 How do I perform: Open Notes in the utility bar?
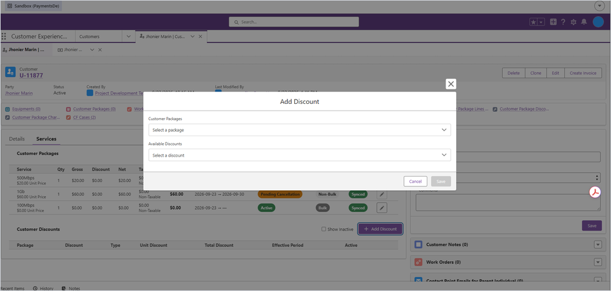(71, 289)
